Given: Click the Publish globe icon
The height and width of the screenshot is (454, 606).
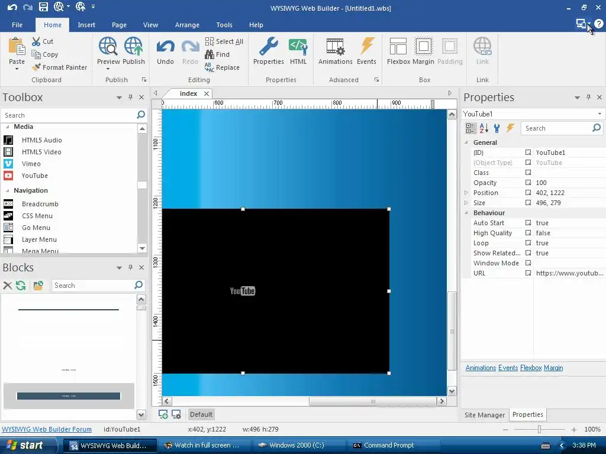Looking at the screenshot, I should 133,46.
